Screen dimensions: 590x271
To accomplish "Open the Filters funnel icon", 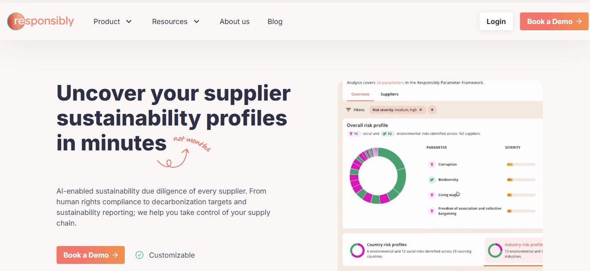I will coord(349,109).
